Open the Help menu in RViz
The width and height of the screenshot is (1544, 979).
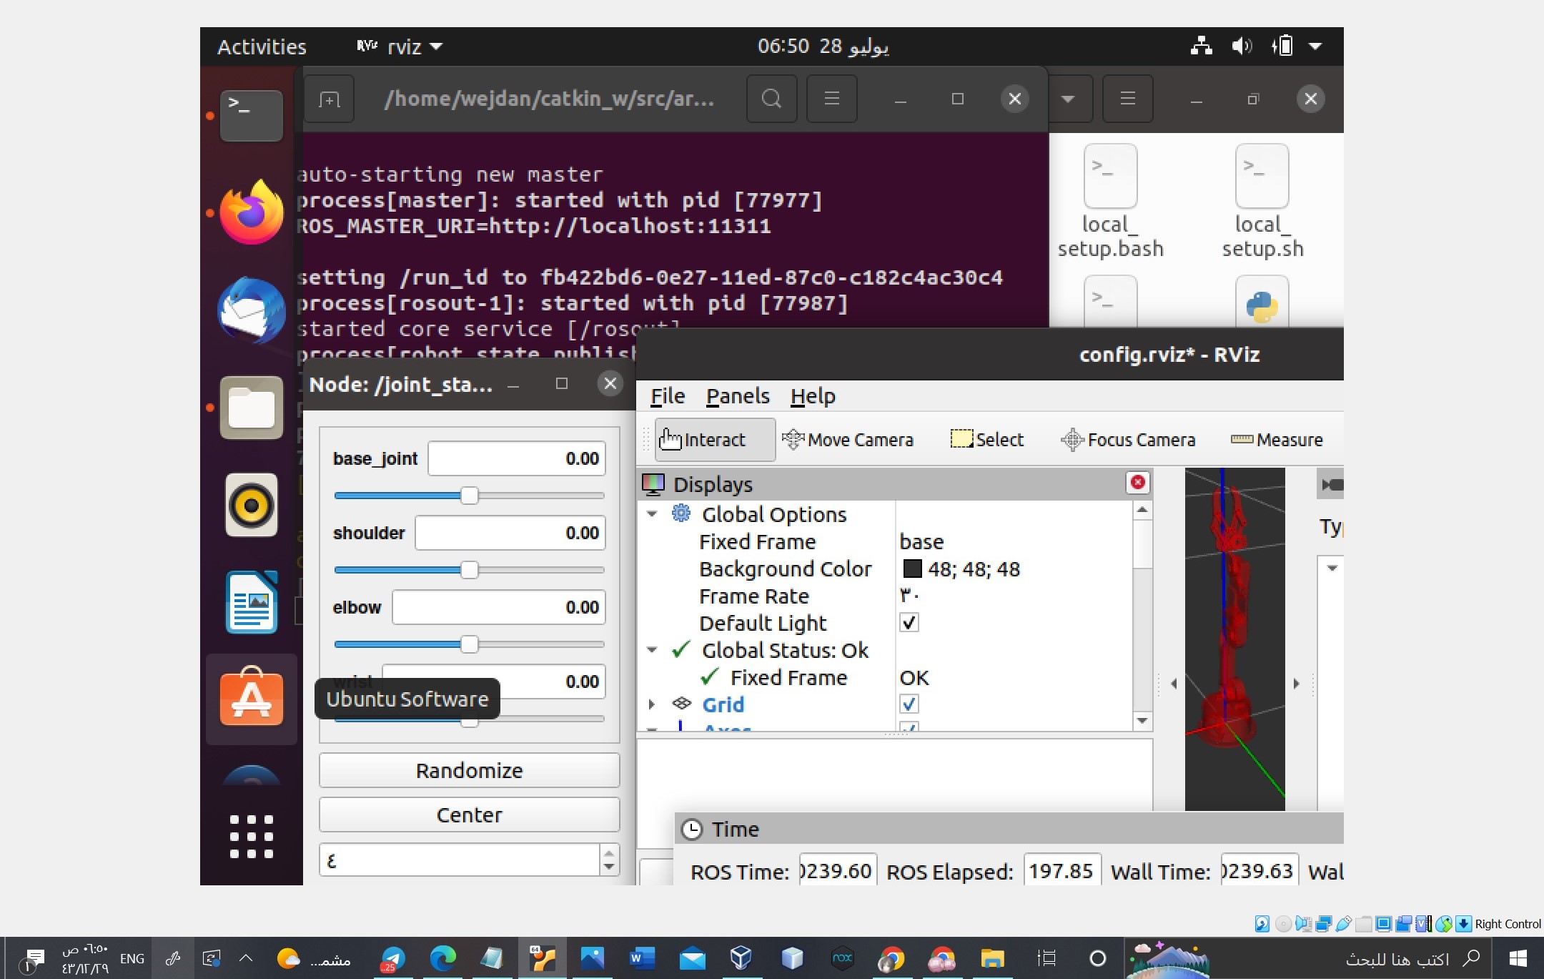coord(813,395)
